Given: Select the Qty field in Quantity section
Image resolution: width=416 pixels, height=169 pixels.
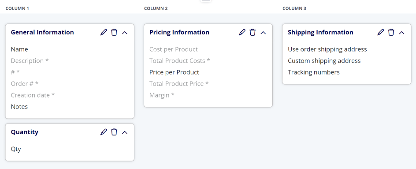Looking at the screenshot, I should (16, 149).
